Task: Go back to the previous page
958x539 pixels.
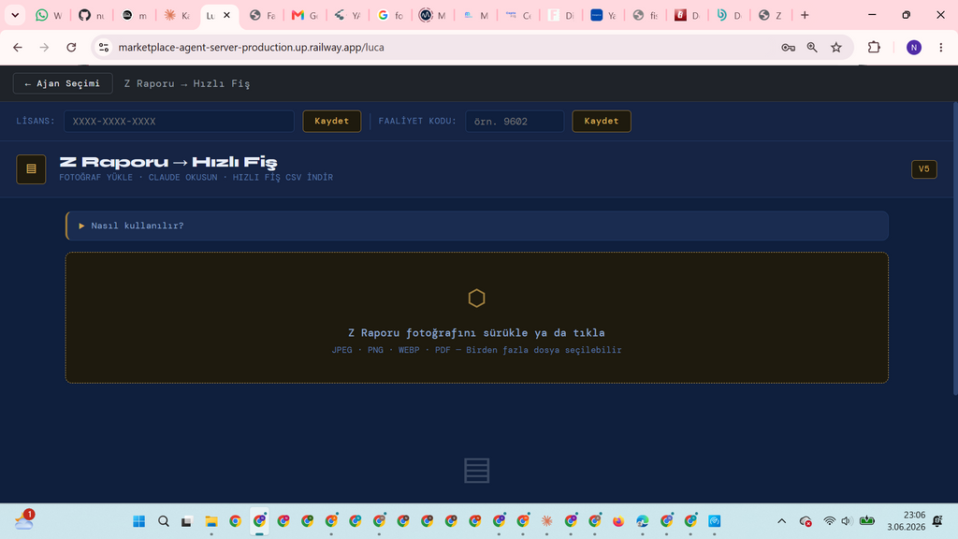Action: coord(18,47)
